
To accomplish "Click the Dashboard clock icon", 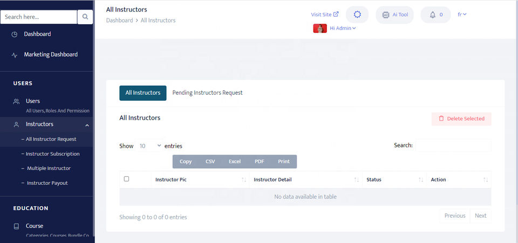I will tap(15, 34).
